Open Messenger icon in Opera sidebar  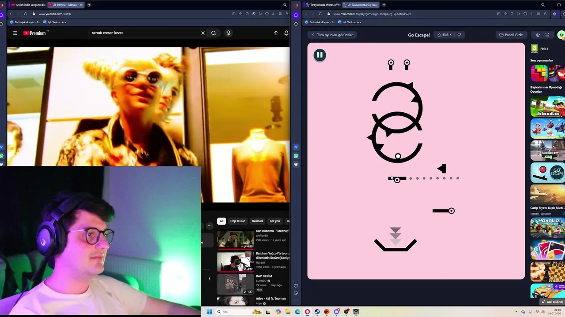tap(296, 147)
